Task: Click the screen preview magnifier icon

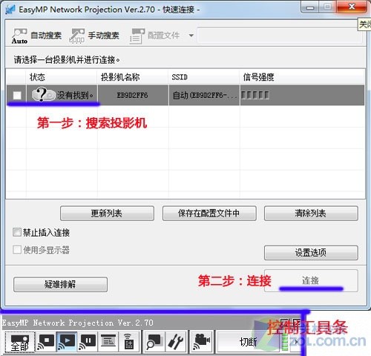Action: [154, 342]
